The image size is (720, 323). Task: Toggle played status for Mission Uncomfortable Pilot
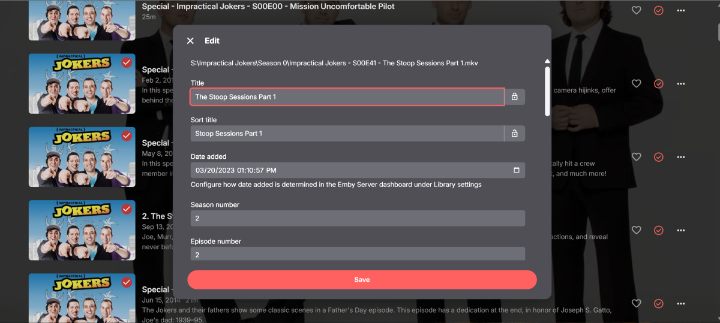pyautogui.click(x=659, y=10)
